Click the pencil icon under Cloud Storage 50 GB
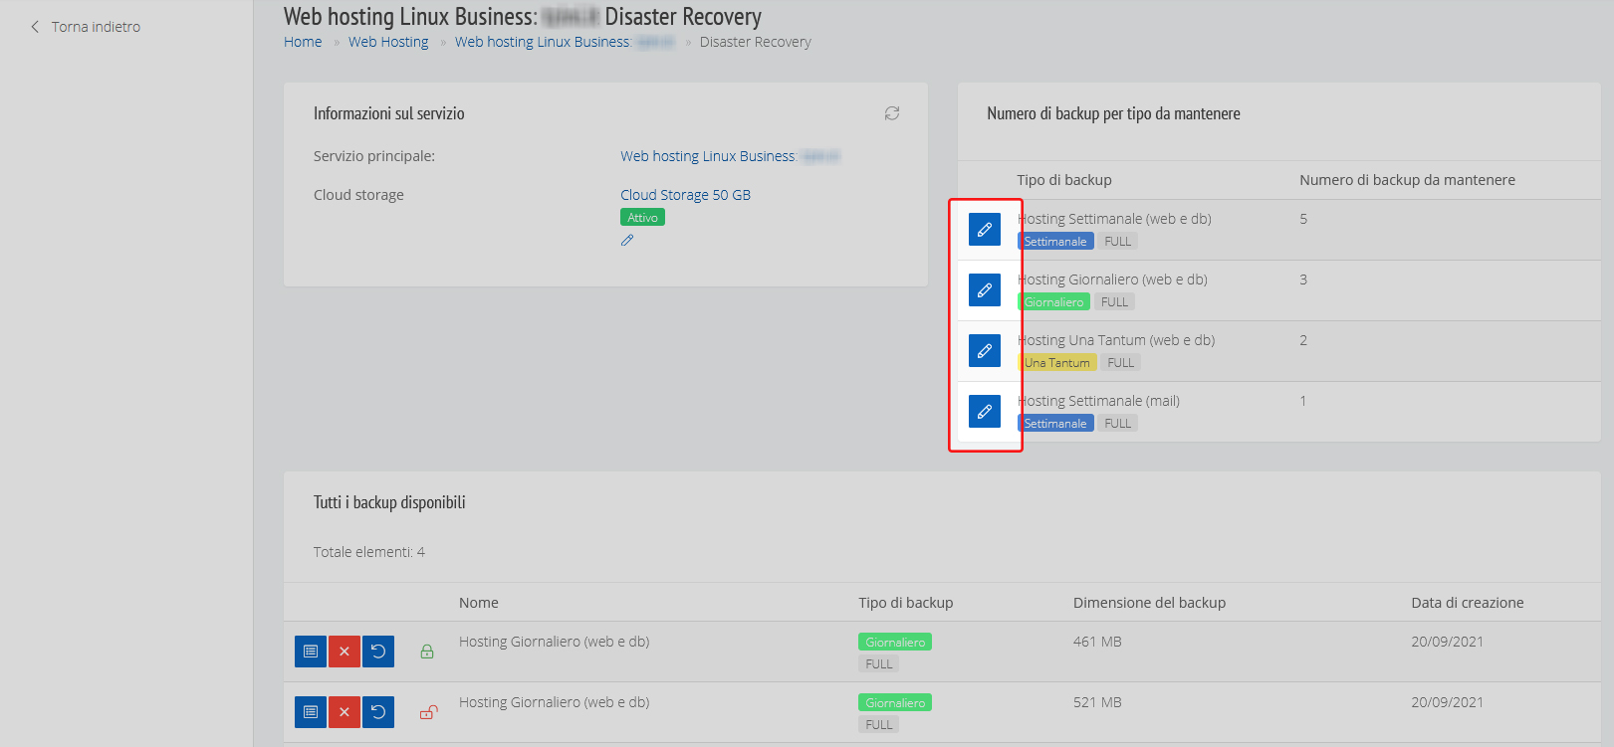The height and width of the screenshot is (747, 1614). (627, 240)
